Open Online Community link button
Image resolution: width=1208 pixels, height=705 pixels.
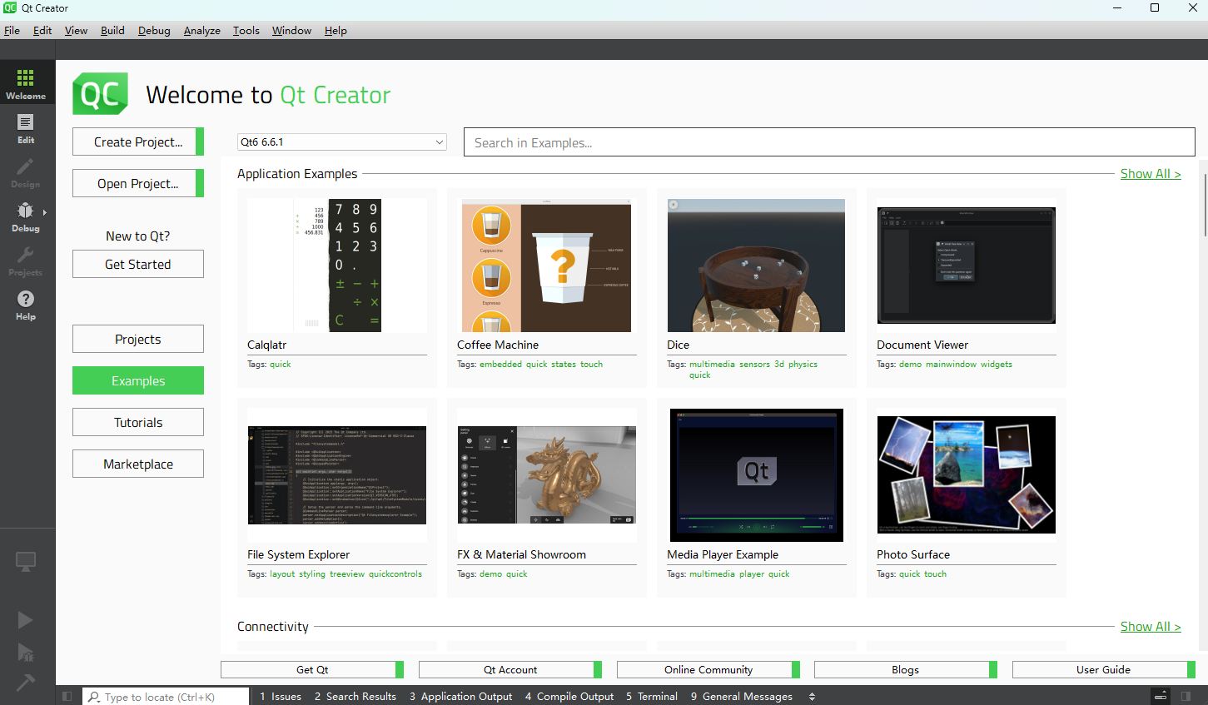[x=708, y=669]
